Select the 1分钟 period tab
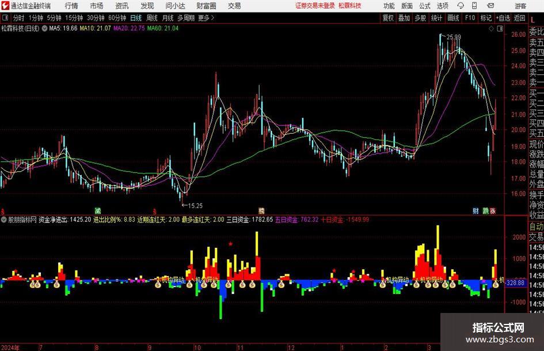Image resolution: width=544 pixels, height=351 pixels. tap(36, 18)
